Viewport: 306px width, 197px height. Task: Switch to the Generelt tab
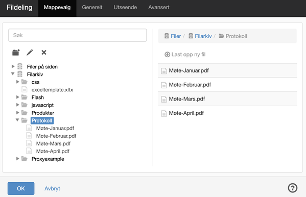(x=92, y=8)
